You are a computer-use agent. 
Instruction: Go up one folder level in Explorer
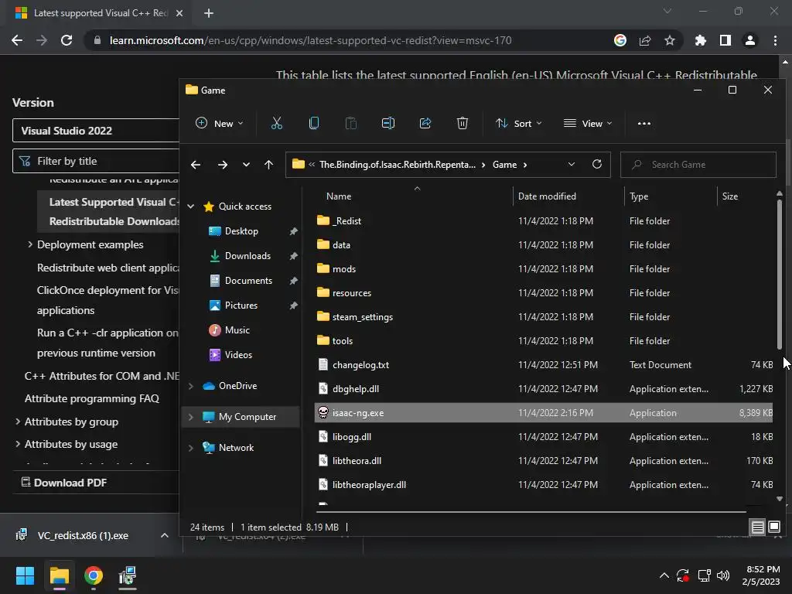click(268, 165)
